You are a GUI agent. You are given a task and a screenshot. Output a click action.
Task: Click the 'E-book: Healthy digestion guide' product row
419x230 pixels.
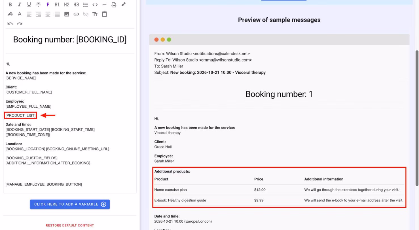pyautogui.click(x=279, y=200)
